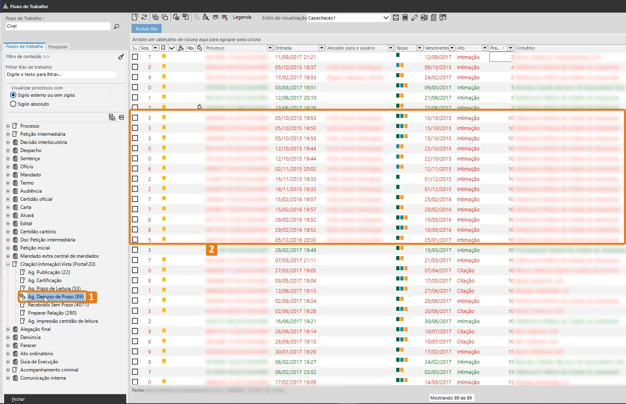This screenshot has width=626, height=404.
Task: Open the search process magnifier icon
Action: pos(206,17)
